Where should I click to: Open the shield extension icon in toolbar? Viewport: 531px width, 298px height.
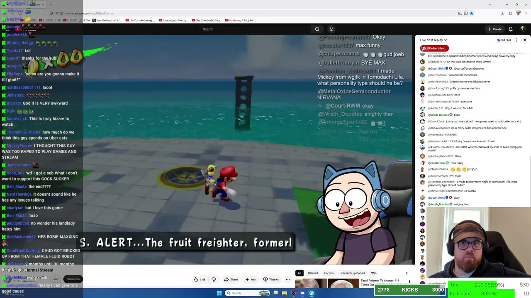click(x=518, y=13)
